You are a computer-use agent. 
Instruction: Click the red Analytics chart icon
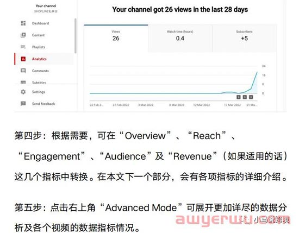coord(23,59)
